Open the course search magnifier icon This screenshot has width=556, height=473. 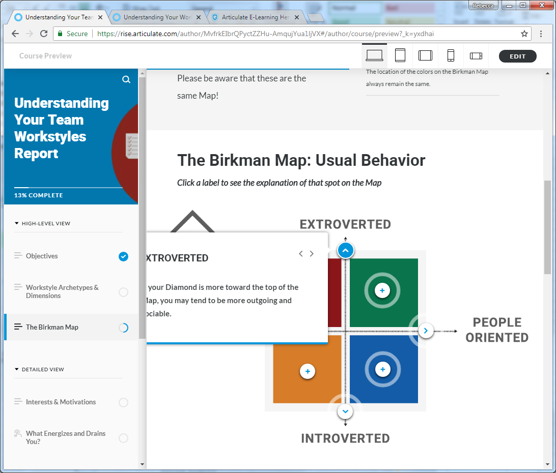[126, 80]
